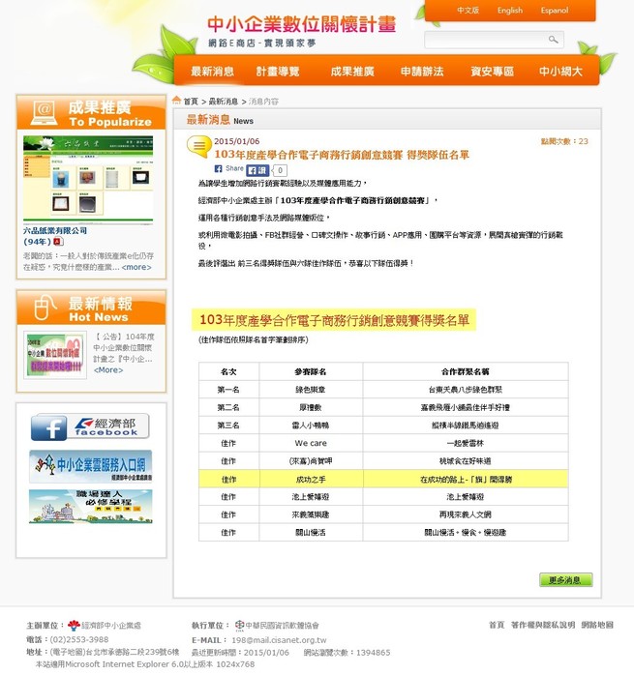
Task: Open the 申請辦法 navigation menu
Action: 422,72
